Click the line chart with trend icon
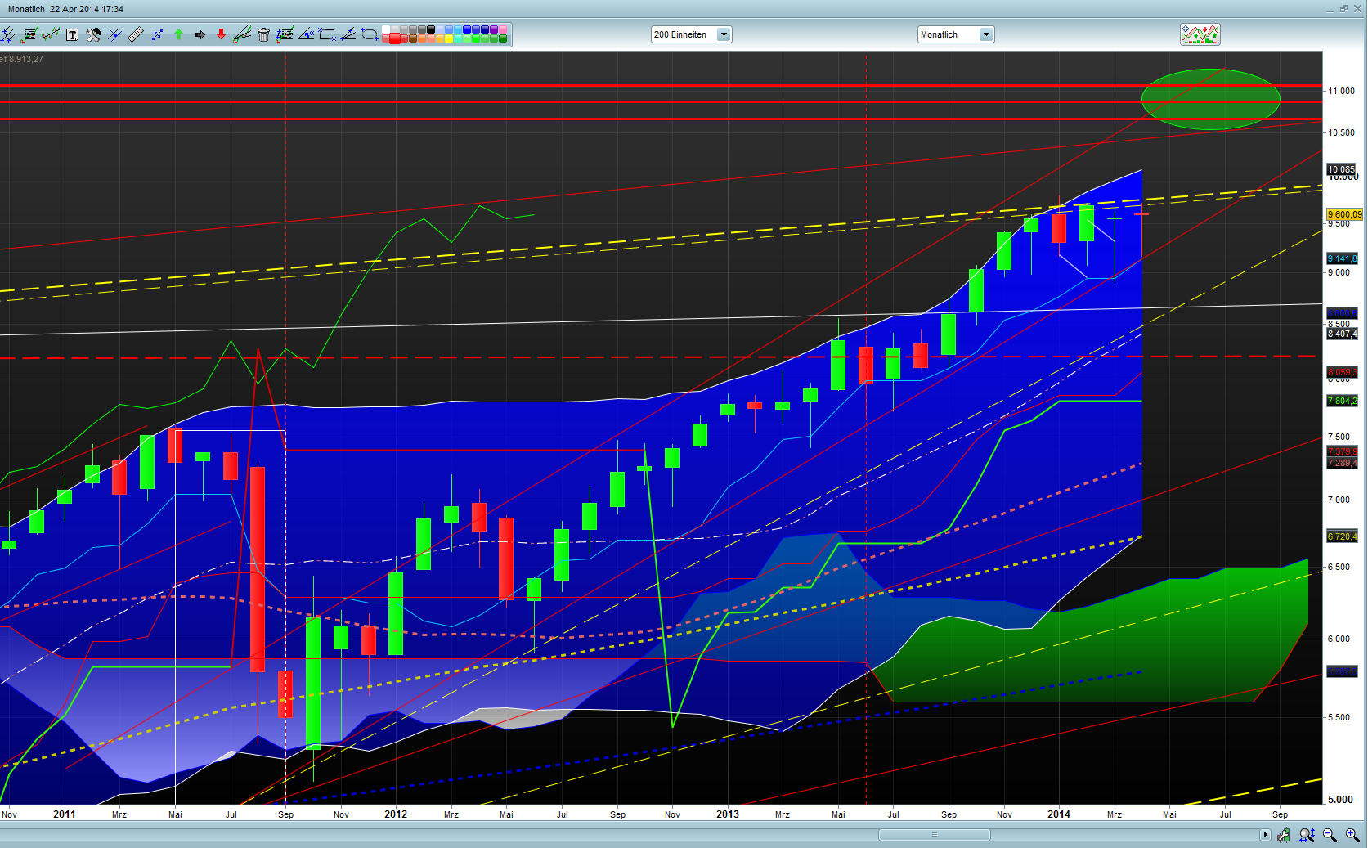1368x848 pixels. pyautogui.click(x=51, y=34)
